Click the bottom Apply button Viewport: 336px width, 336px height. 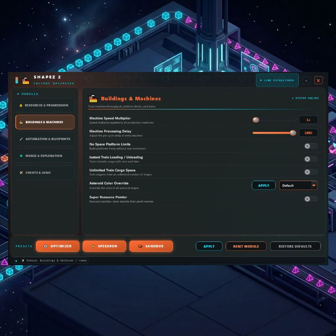[x=209, y=246]
